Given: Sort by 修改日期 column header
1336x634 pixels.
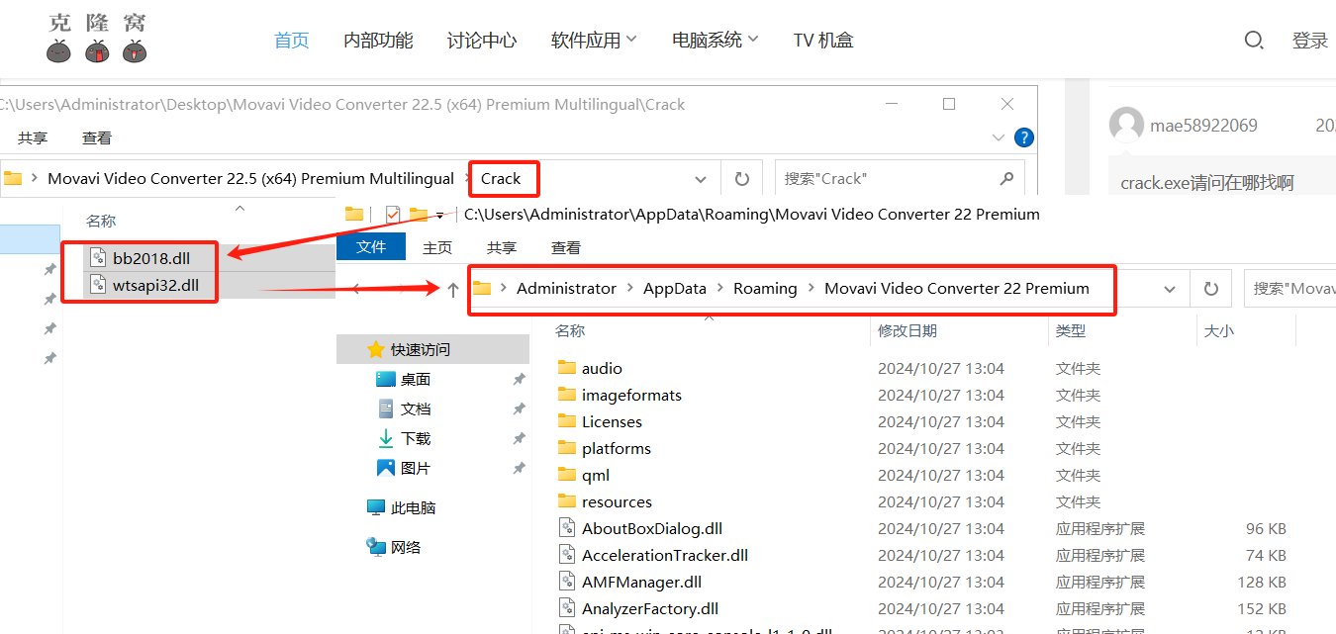Looking at the screenshot, I should [x=907, y=331].
